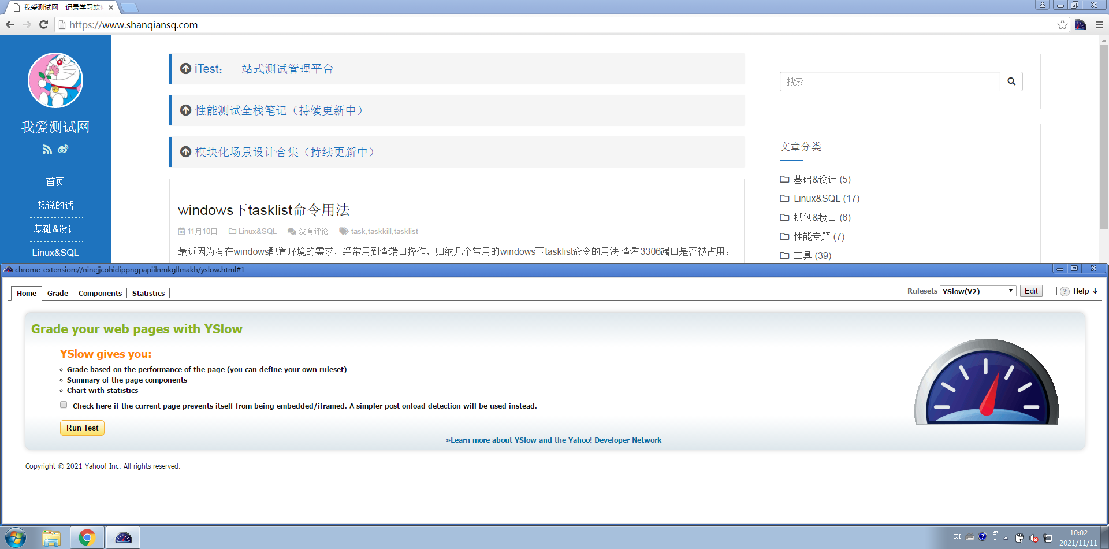Open iTest：一站式测试管理平台 link
1109x549 pixels.
click(264, 69)
